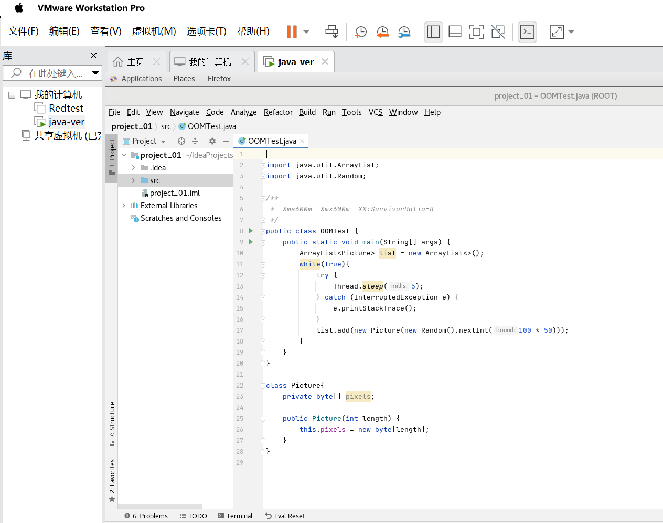Enter full screen mode icon
663x523 pixels.
click(476, 32)
